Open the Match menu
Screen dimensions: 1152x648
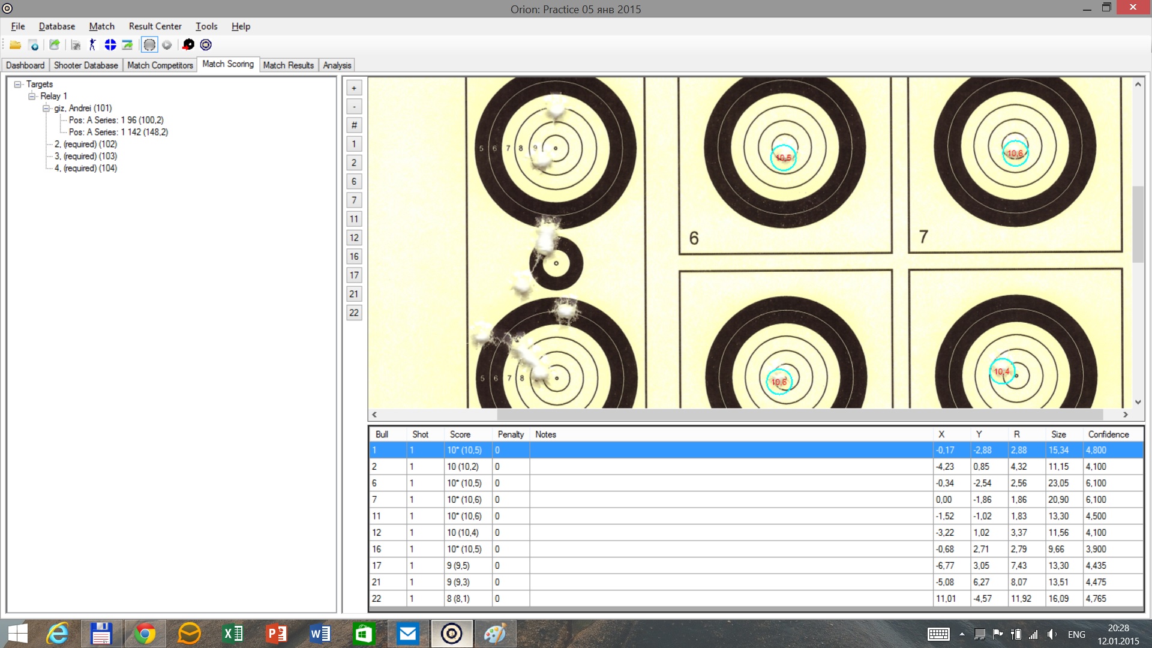[x=101, y=26]
